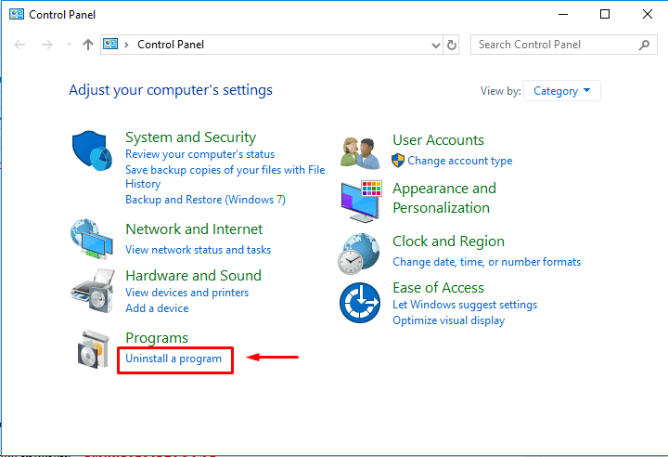
Task: Click the refresh button in address bar
Action: click(452, 45)
